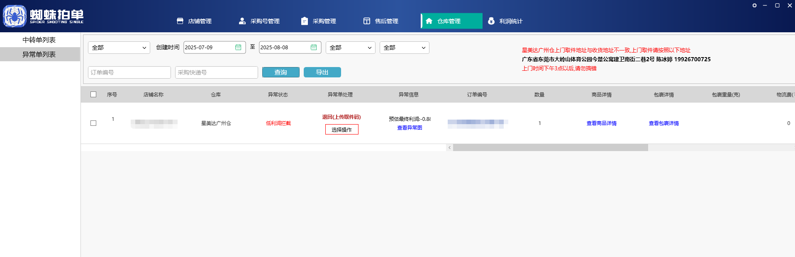Expand the 全部 dropdown after end date
The height and width of the screenshot is (257, 795).
(351, 48)
